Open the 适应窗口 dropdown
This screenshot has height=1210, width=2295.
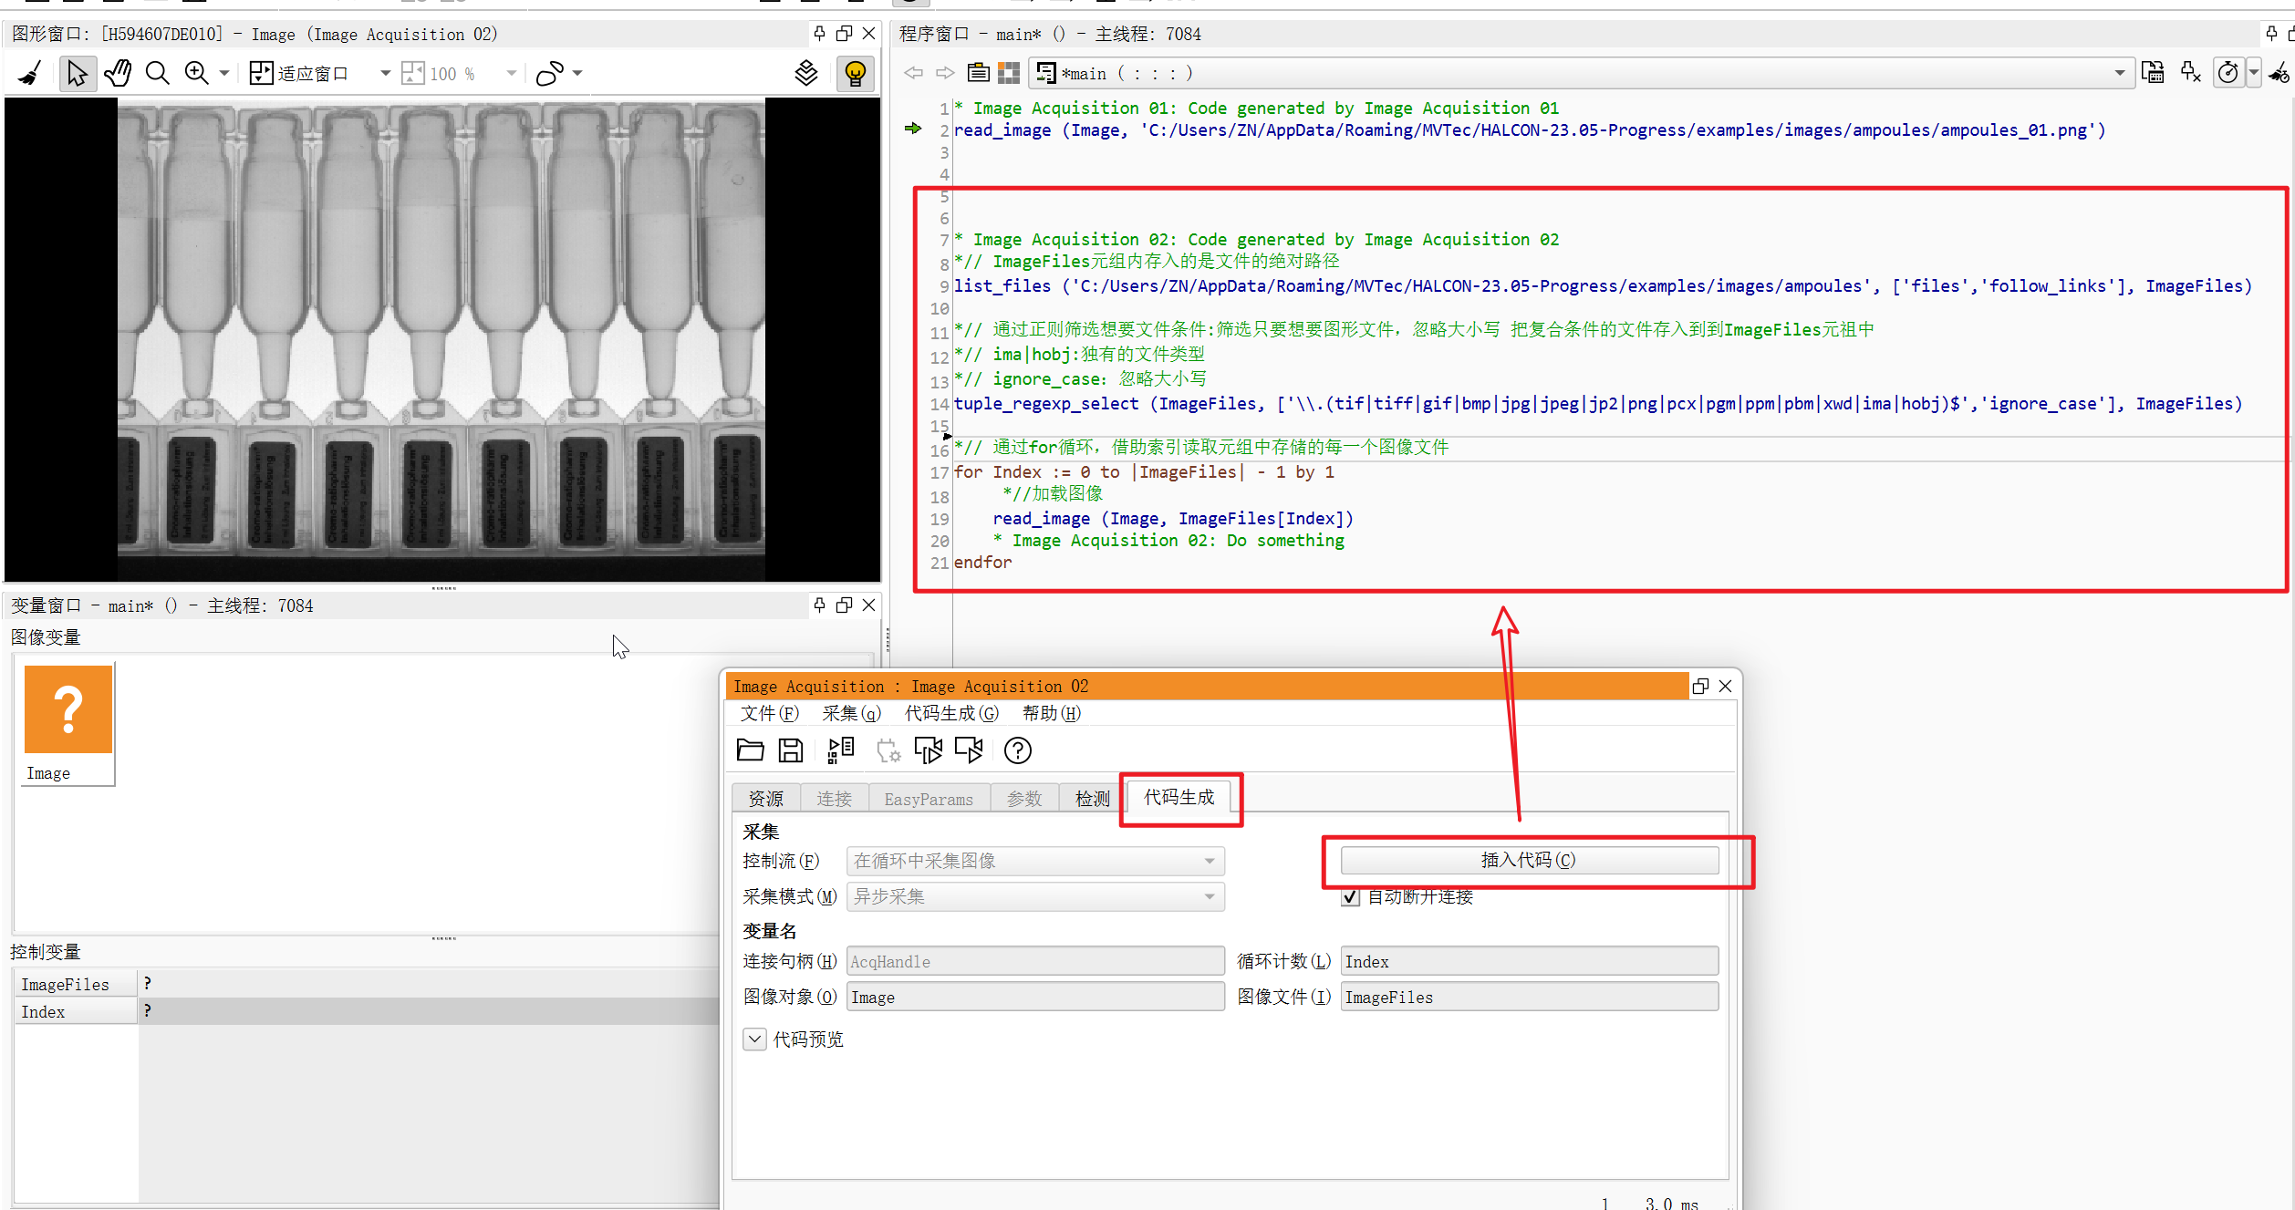385,73
